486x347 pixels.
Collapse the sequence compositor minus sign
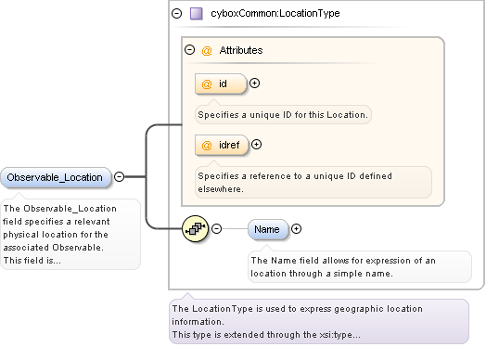[216, 229]
